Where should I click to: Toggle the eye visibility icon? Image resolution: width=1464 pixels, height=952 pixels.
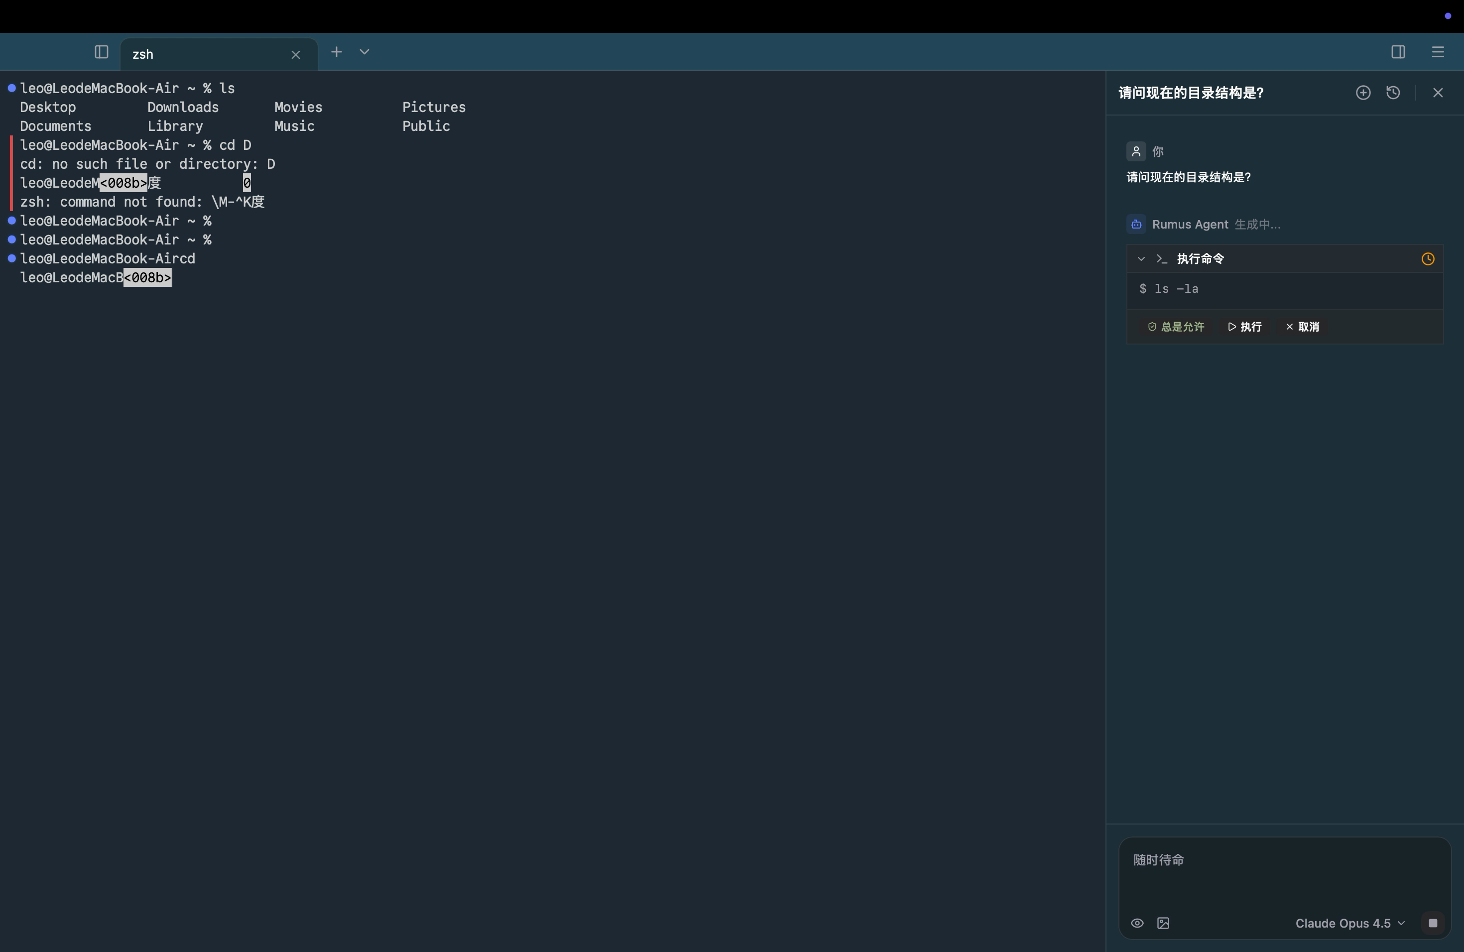[1137, 923]
